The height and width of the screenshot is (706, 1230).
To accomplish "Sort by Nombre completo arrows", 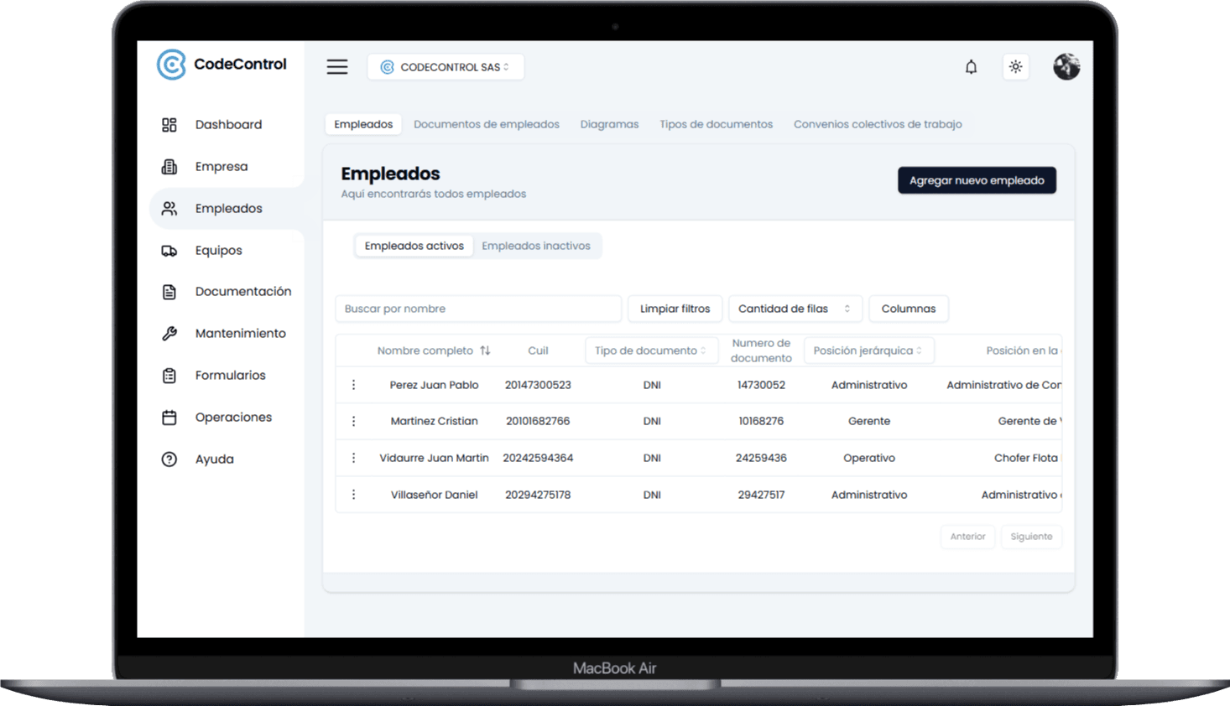I will [x=485, y=350].
